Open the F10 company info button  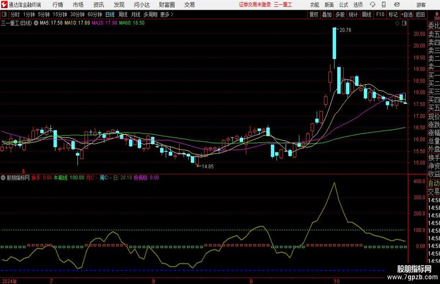click(380, 14)
